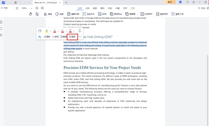Expand the underline color dropdown arrow

click(x=58, y=31)
